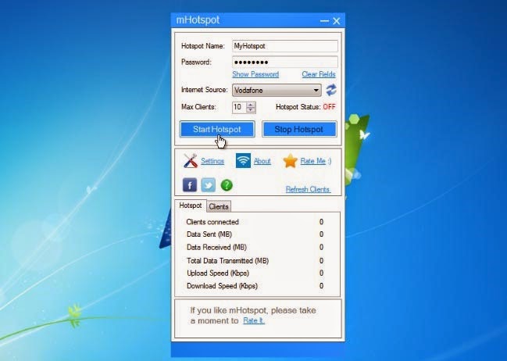Open the Twitter bird icon
This screenshot has height=361, width=507.
[x=209, y=185]
